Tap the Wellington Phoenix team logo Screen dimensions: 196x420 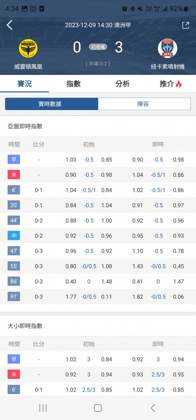(28, 48)
